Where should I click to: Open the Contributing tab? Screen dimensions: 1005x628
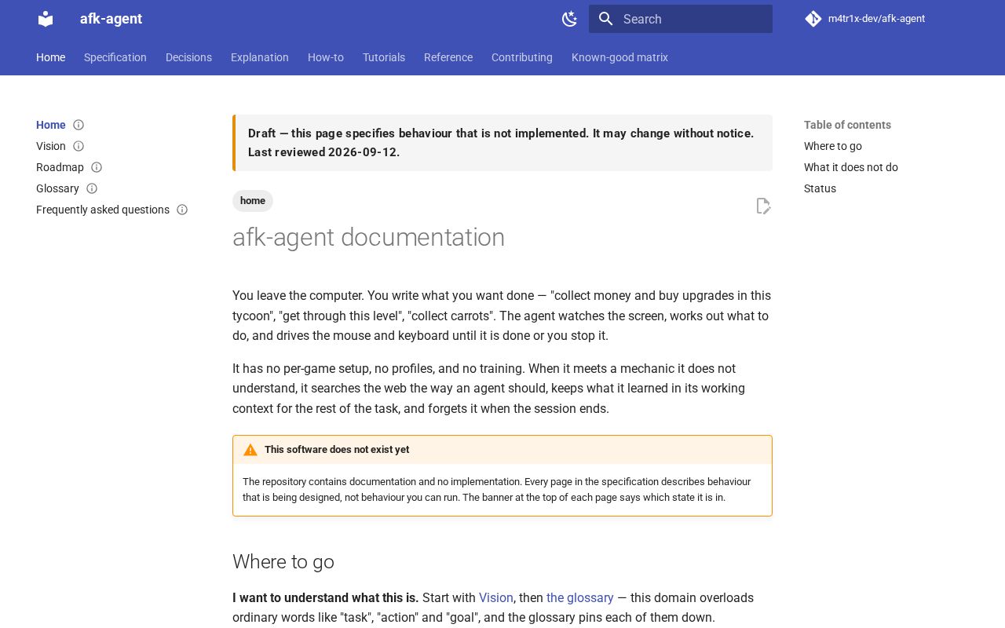[x=522, y=57]
